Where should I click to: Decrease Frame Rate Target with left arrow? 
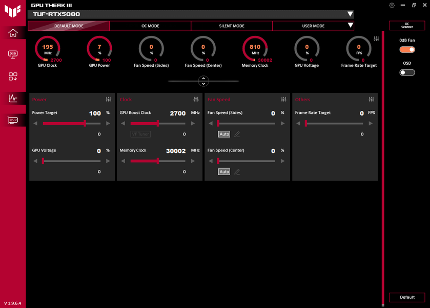coord(298,123)
